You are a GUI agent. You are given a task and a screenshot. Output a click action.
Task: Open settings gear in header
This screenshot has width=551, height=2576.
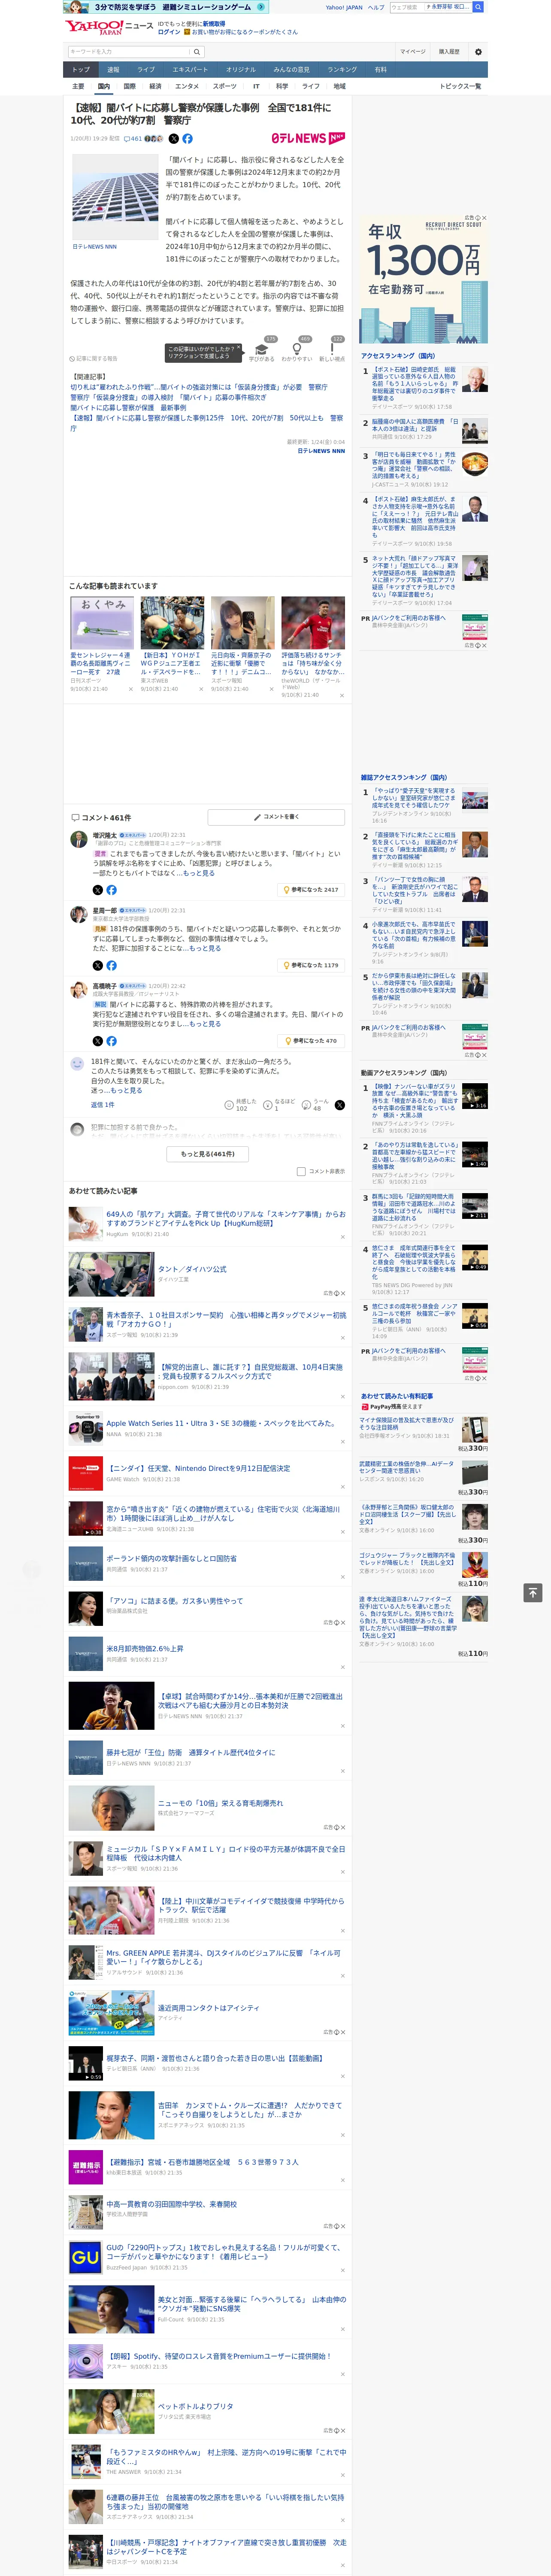pos(478,52)
